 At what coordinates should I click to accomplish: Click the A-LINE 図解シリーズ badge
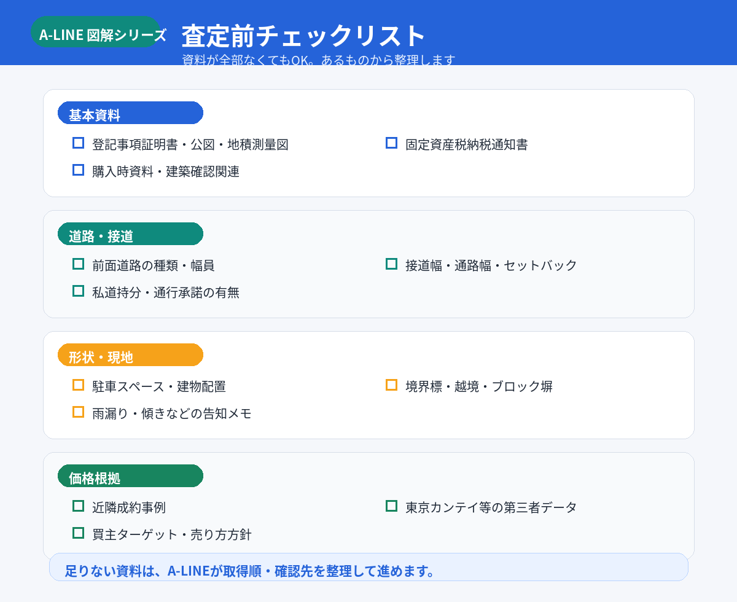coord(95,32)
